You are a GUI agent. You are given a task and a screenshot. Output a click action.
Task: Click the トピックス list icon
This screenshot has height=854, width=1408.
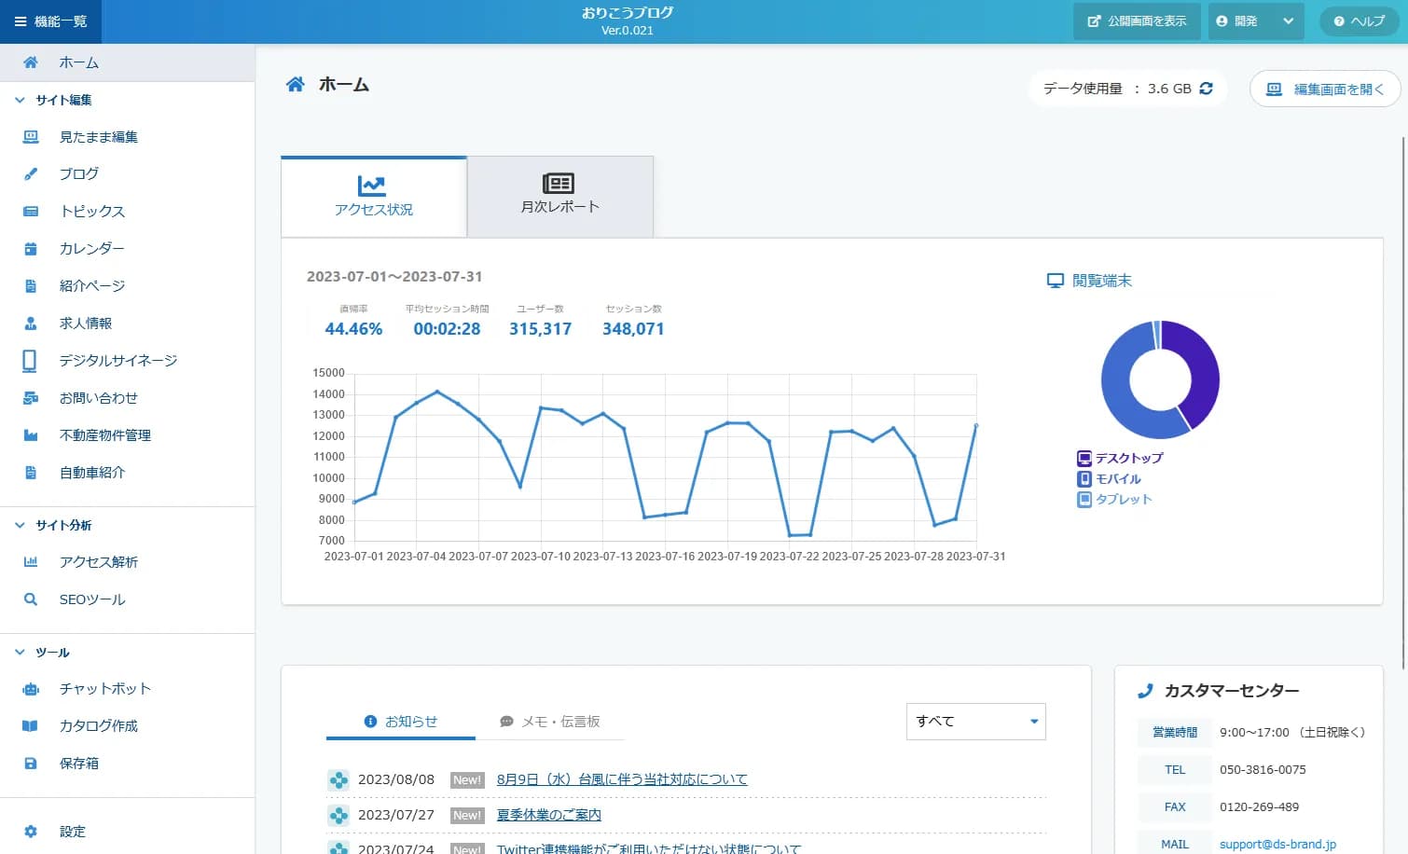(x=31, y=212)
